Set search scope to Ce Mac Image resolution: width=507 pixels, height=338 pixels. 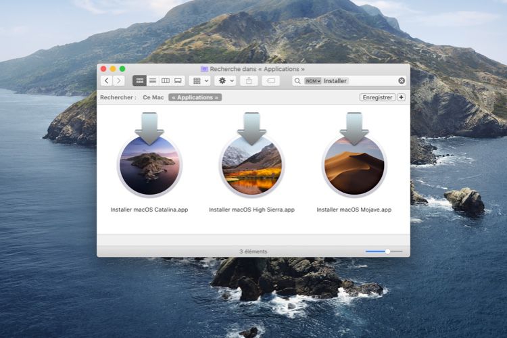tap(153, 97)
